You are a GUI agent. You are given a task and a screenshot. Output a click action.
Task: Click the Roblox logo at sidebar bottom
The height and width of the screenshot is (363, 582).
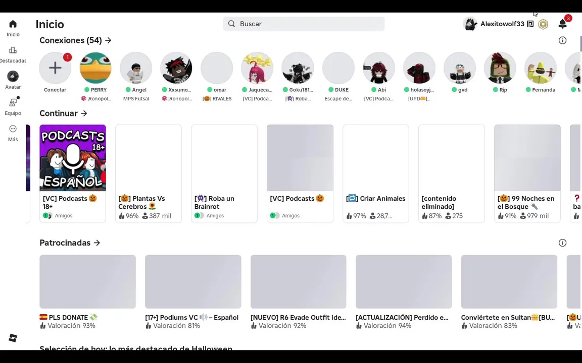click(13, 338)
